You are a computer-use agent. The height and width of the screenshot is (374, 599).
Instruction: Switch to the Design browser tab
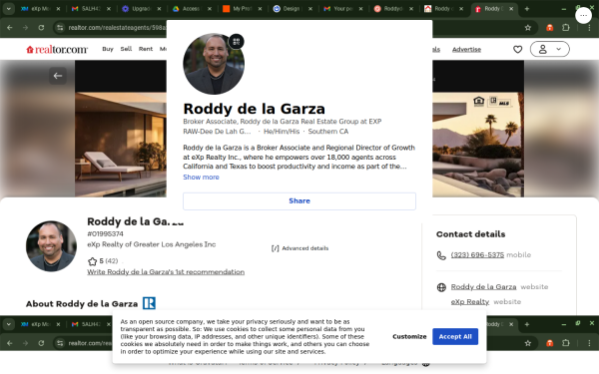(x=293, y=8)
